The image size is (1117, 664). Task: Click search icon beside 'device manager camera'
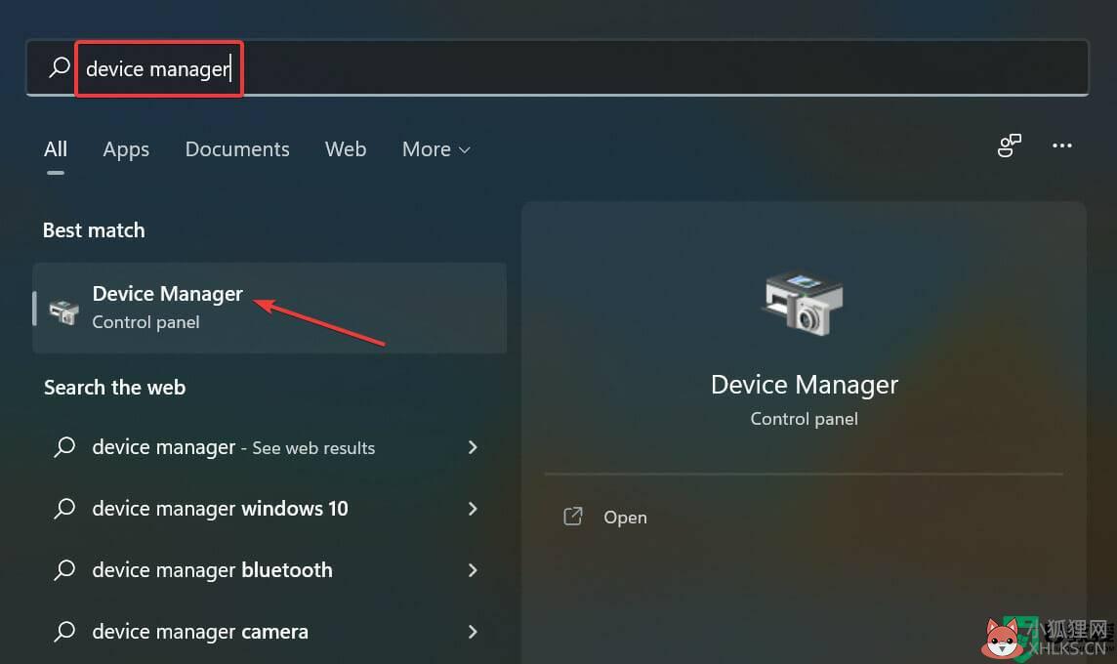[x=64, y=632]
